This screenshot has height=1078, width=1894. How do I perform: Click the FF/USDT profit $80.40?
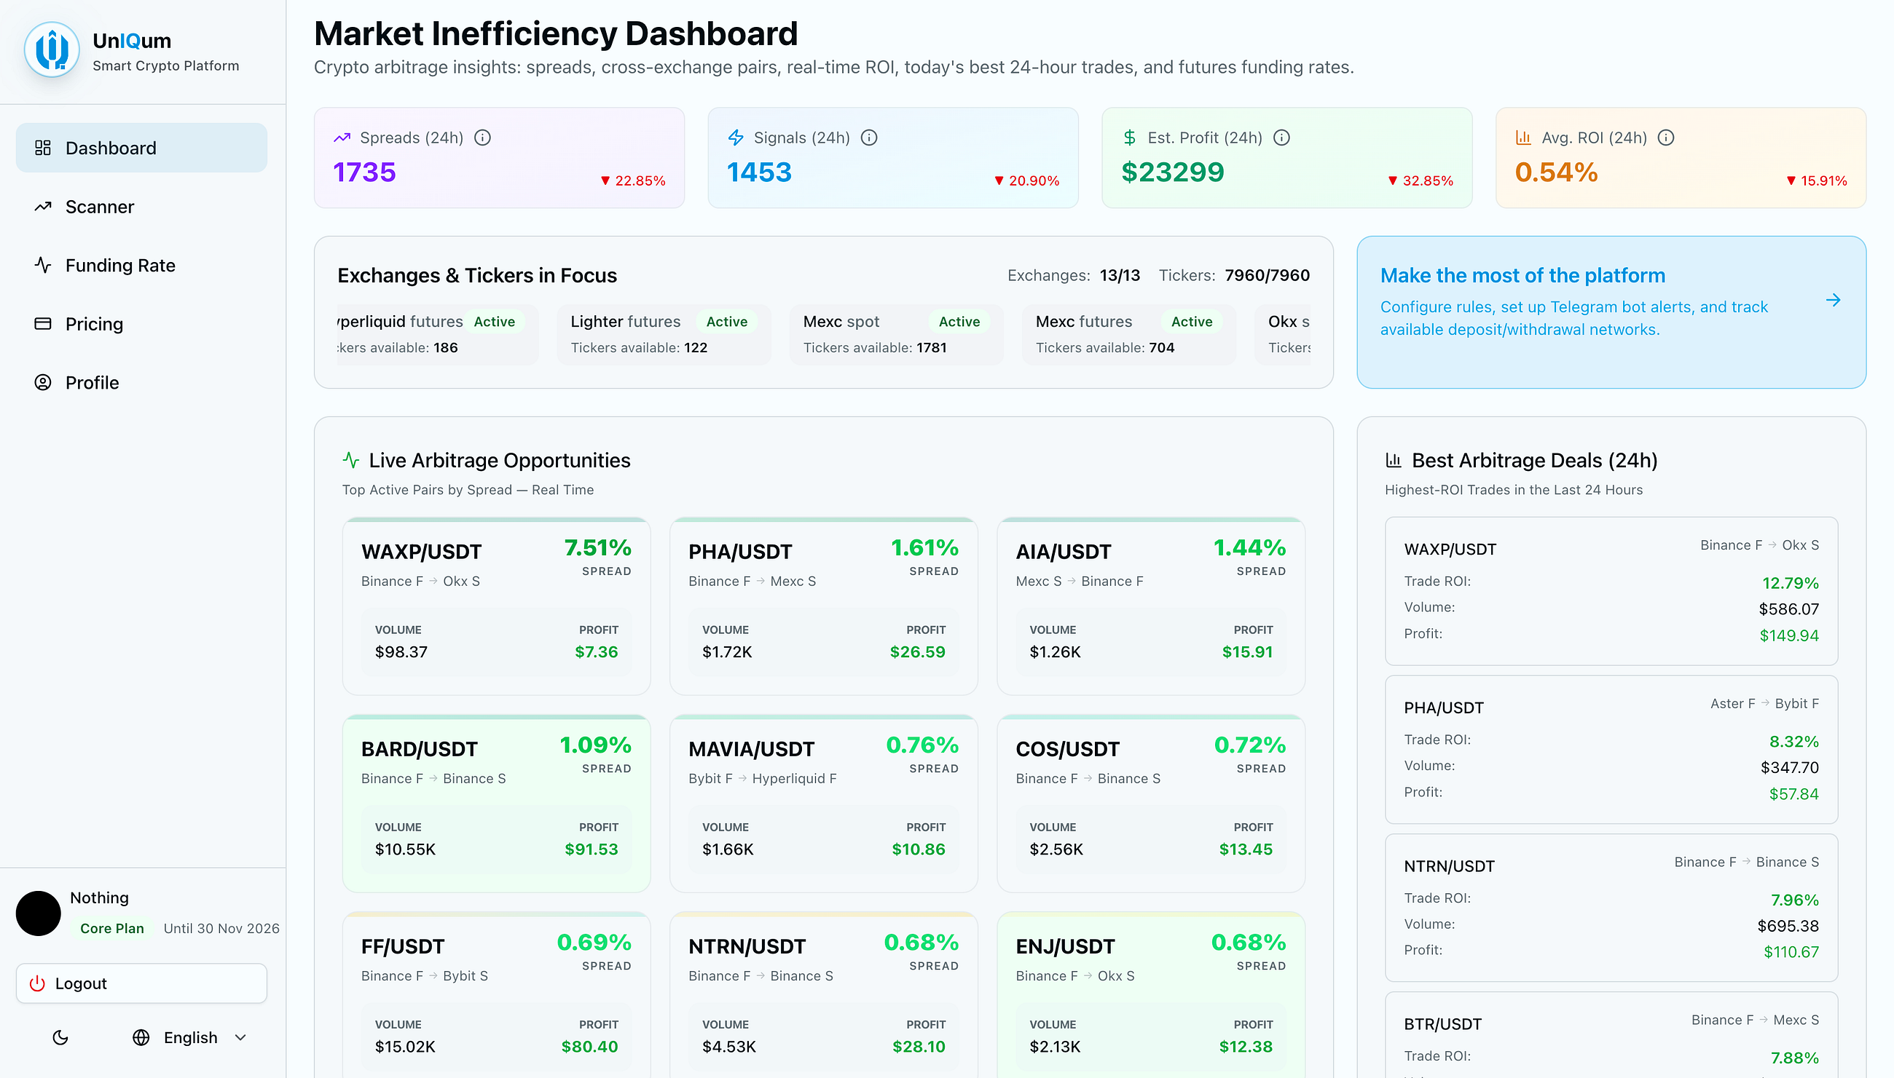click(x=590, y=1046)
